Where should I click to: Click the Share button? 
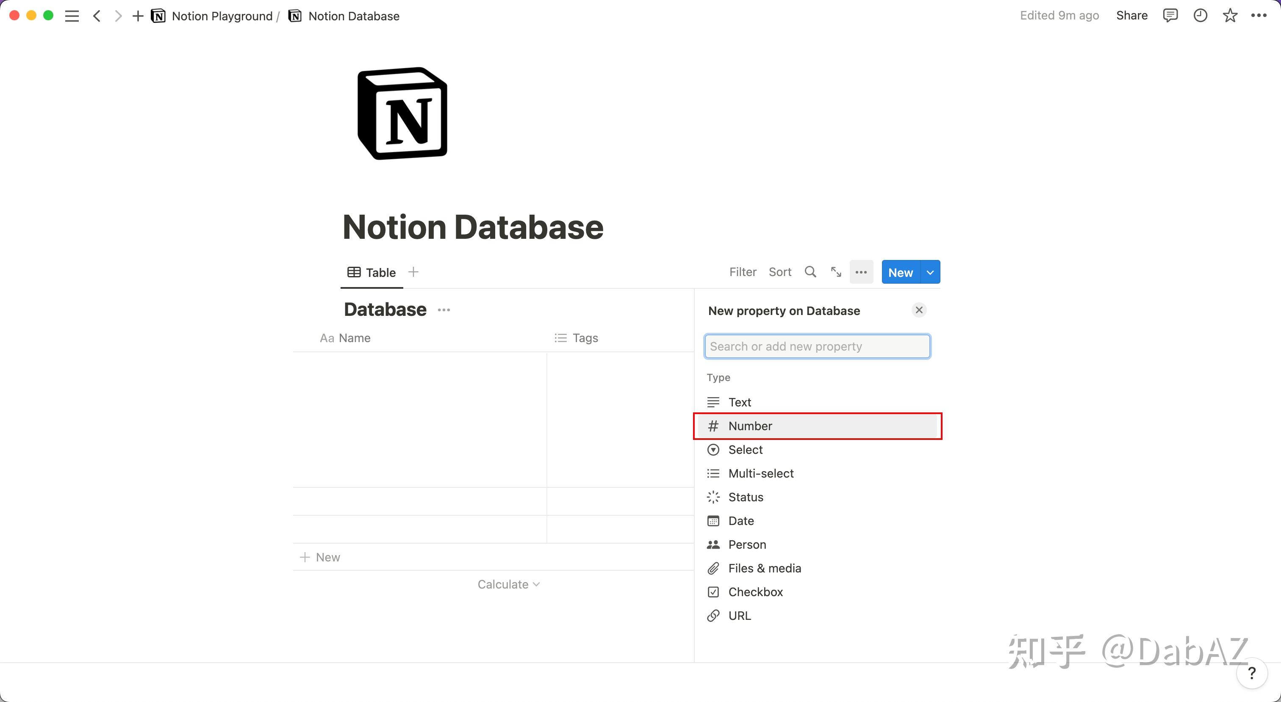pyautogui.click(x=1132, y=15)
